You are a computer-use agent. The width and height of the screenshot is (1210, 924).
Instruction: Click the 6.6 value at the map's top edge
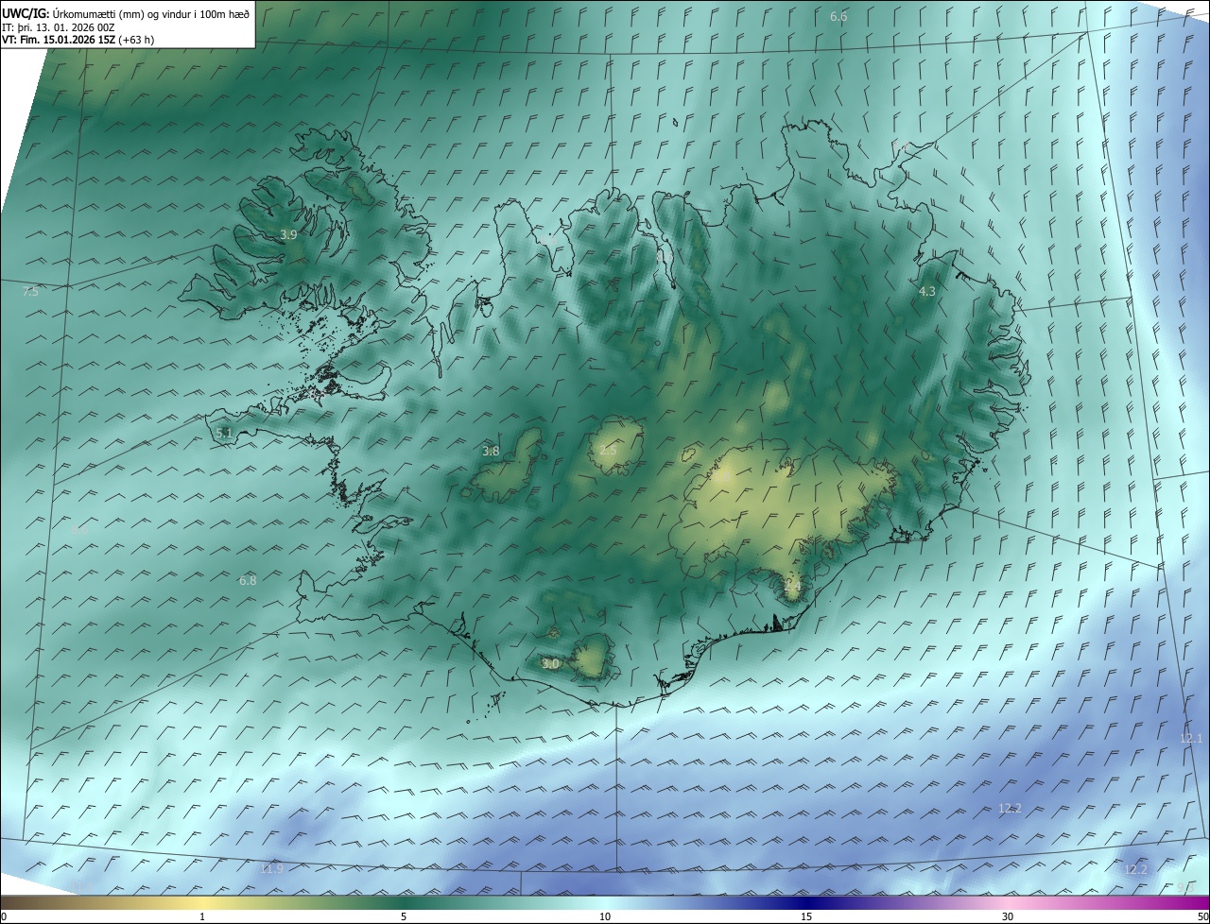click(x=838, y=17)
